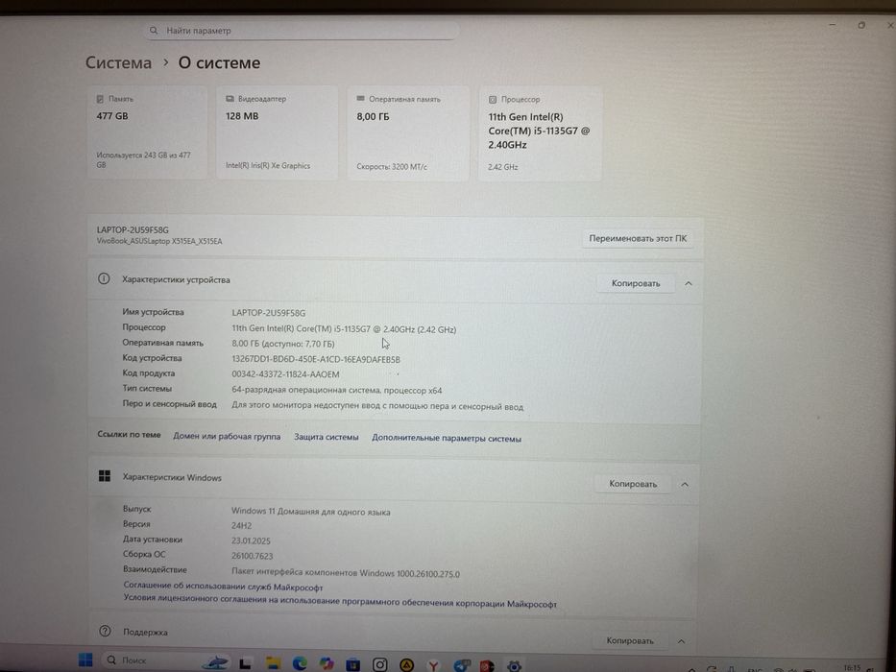Copy support info with Копировать
The height and width of the screenshot is (672, 896).
[x=630, y=640]
